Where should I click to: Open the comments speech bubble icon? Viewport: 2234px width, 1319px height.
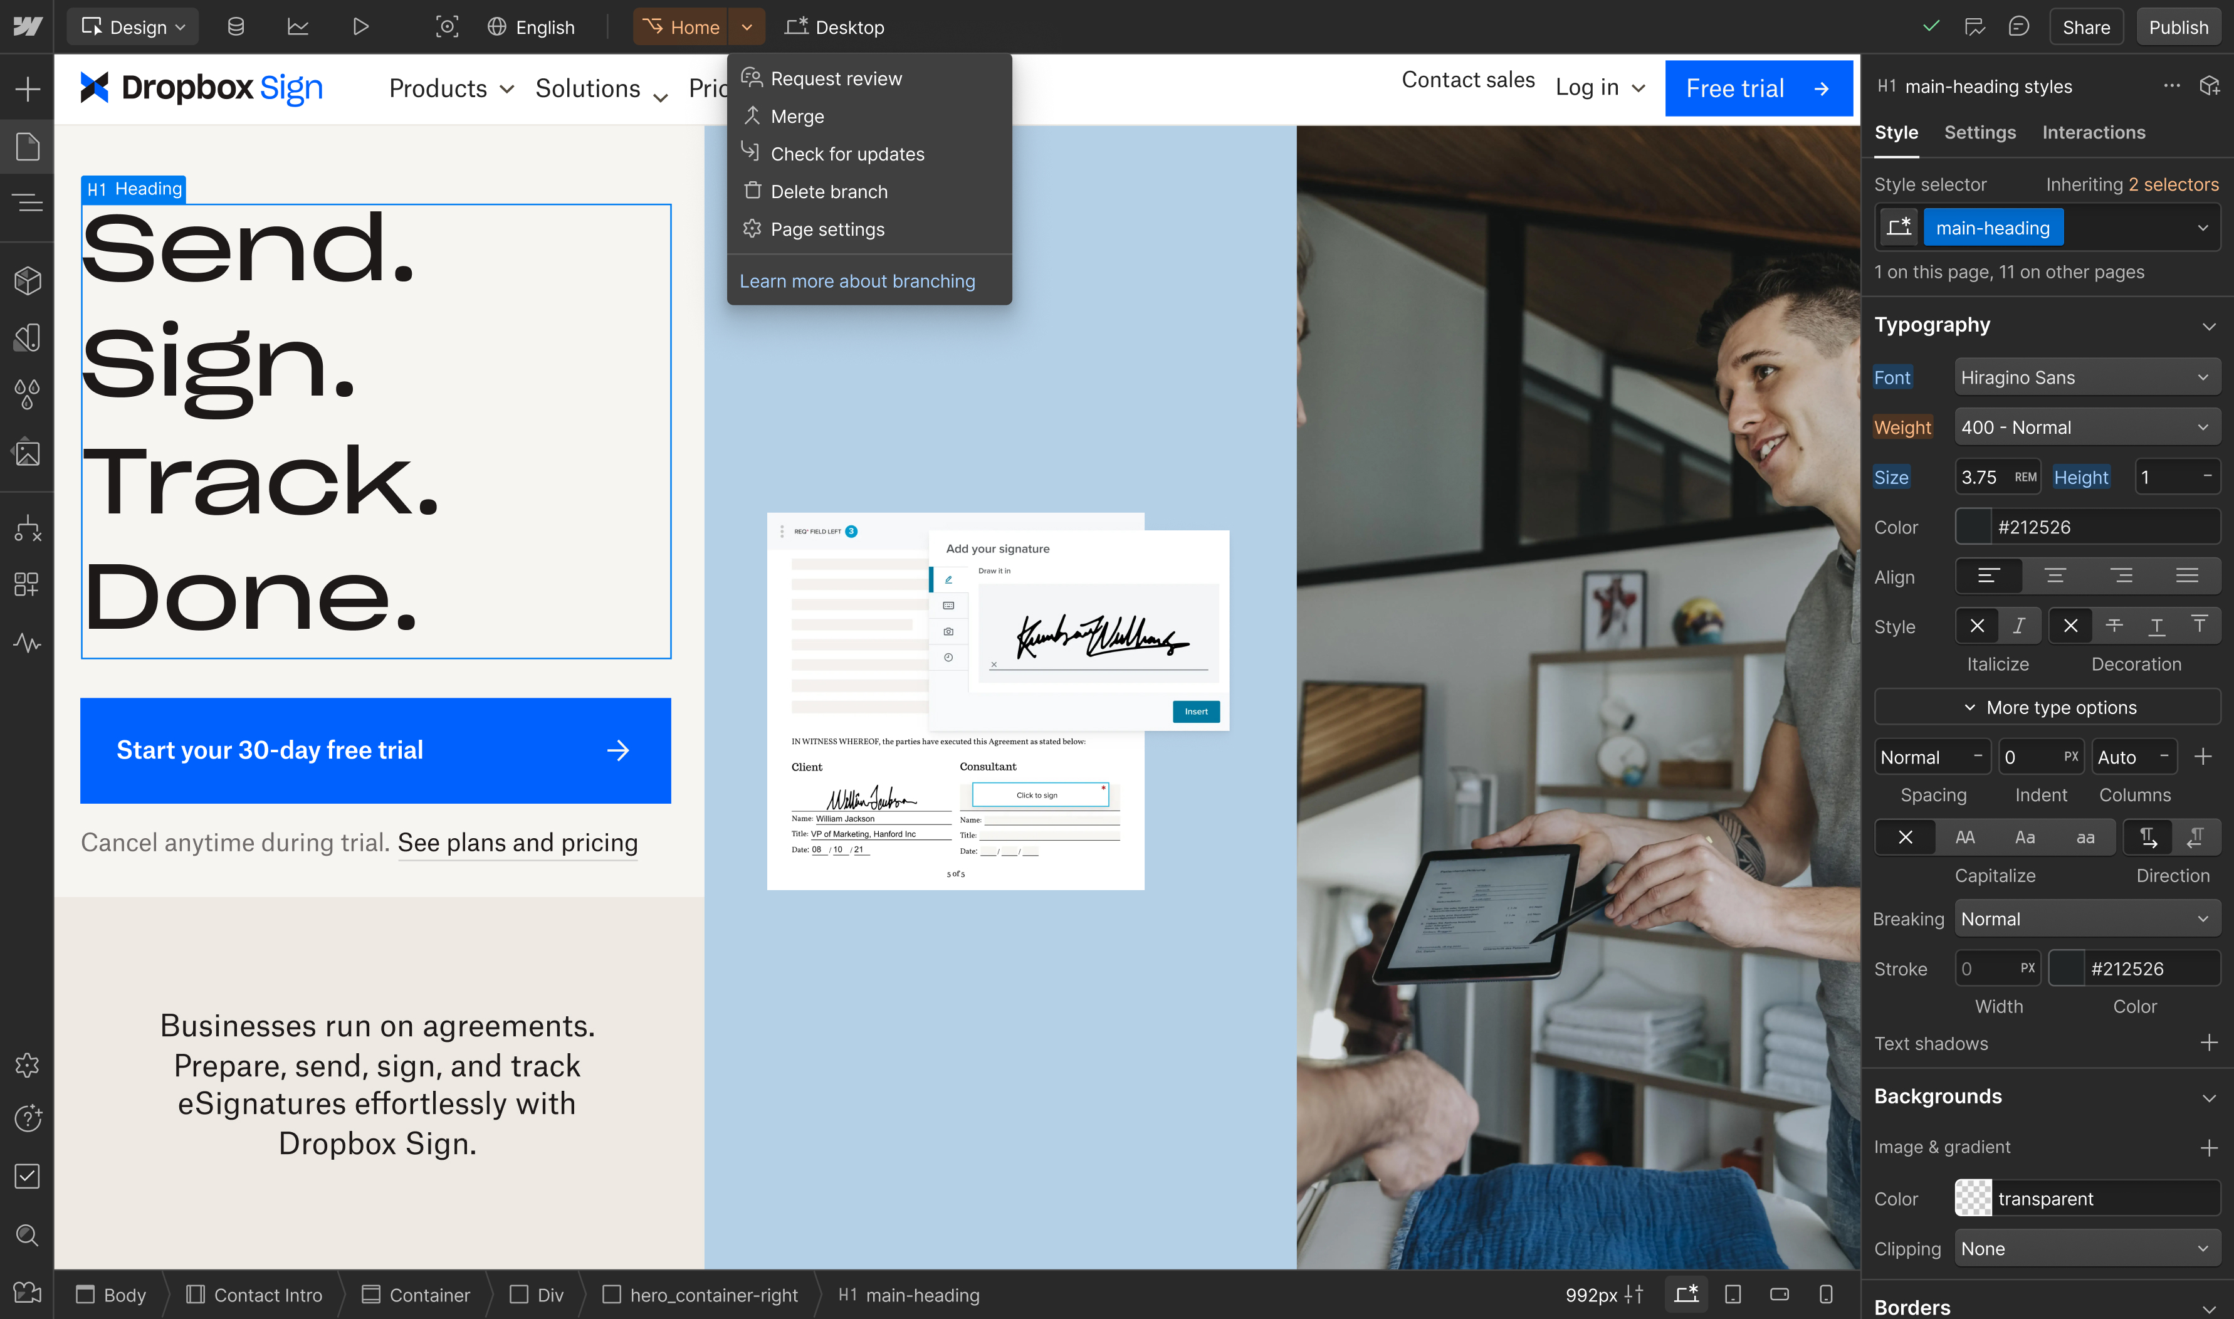[x=2018, y=27]
